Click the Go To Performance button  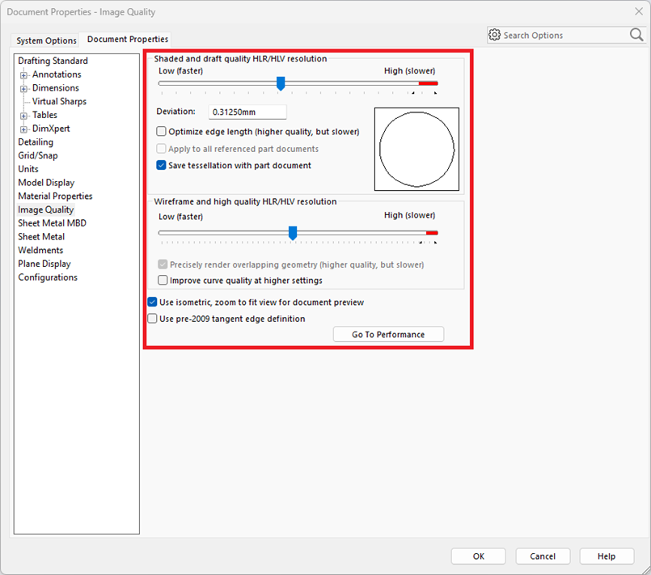click(388, 334)
